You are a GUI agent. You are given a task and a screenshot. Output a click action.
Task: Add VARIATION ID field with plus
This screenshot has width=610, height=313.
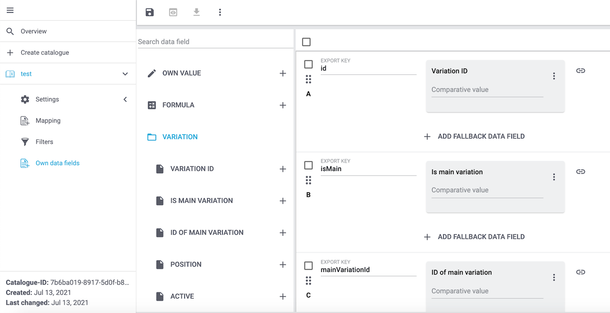tap(283, 168)
